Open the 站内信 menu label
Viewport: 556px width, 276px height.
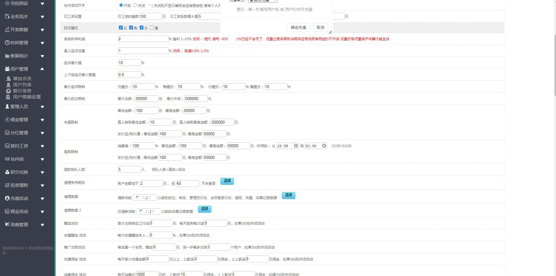(17, 159)
